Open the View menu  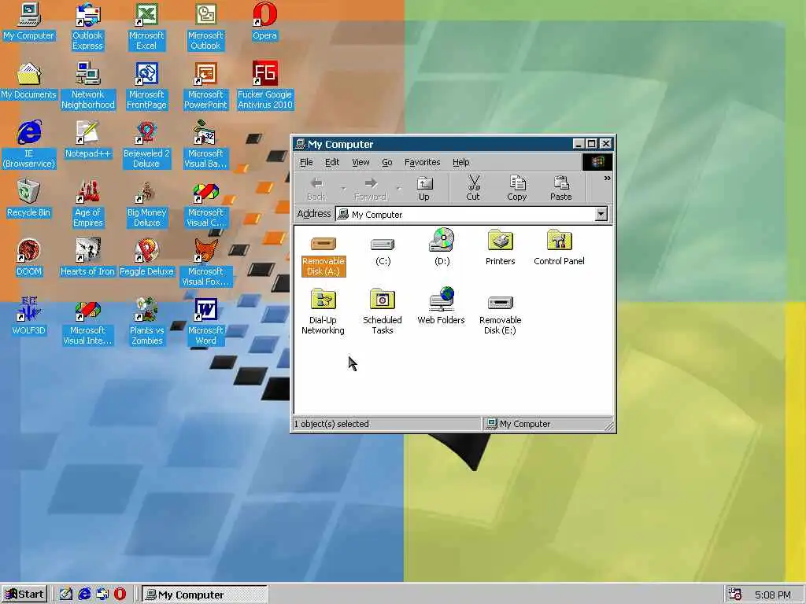(360, 162)
